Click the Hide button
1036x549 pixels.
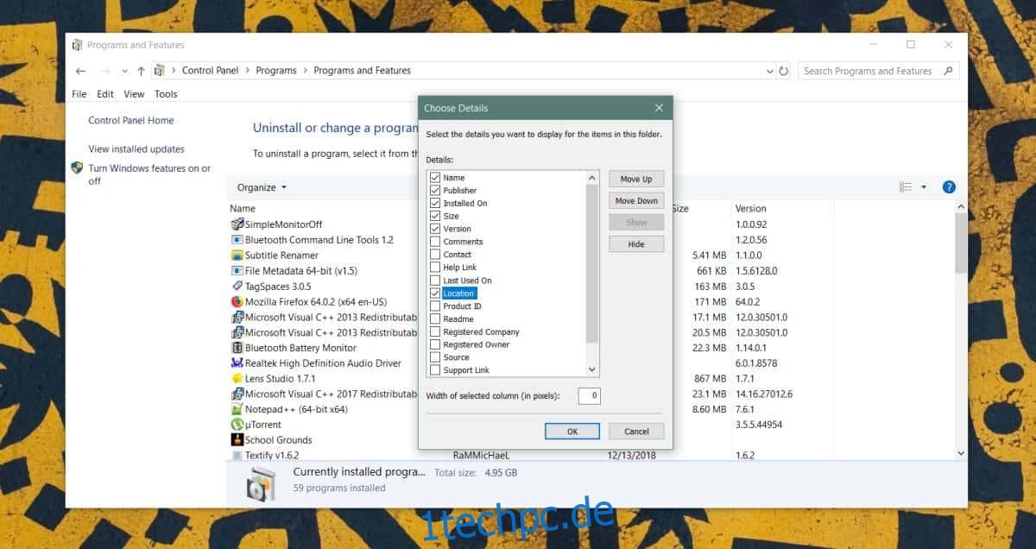point(636,244)
